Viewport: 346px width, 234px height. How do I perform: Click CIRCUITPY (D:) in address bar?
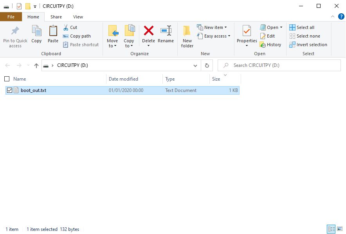72,65
